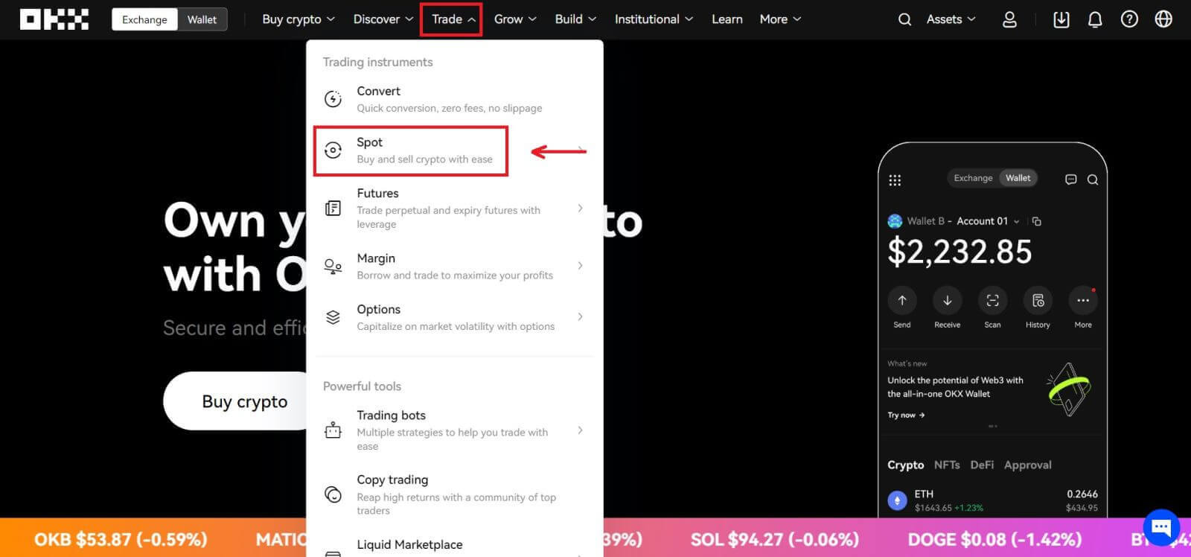Switch to Exchange mode toggle
Image resolution: width=1191 pixels, height=557 pixels.
click(x=144, y=19)
